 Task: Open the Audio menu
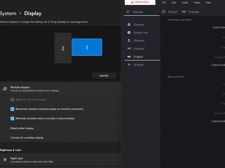(184, 3)
